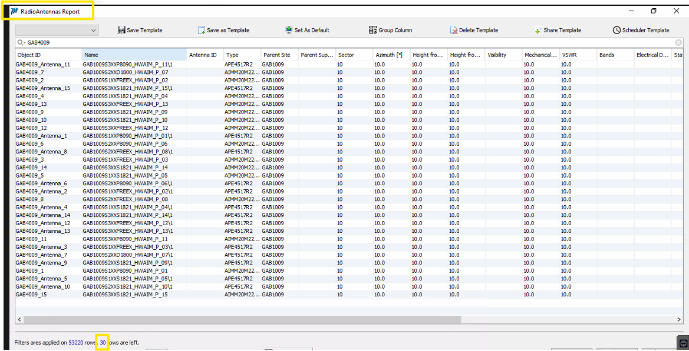Click the 30 rows left link
The height and width of the screenshot is (351, 689).
pyautogui.click(x=103, y=342)
